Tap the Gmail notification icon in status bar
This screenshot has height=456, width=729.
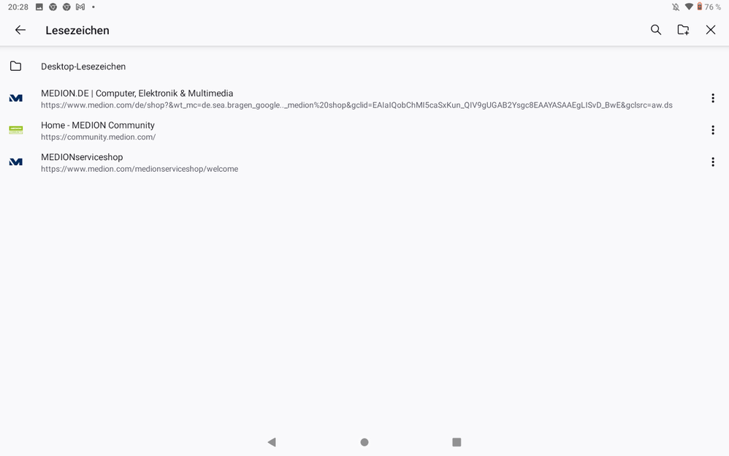click(80, 7)
